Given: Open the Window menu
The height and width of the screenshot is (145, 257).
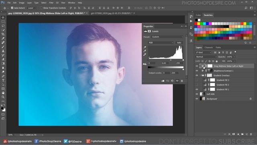Looking at the screenshot, I should point(71,3).
